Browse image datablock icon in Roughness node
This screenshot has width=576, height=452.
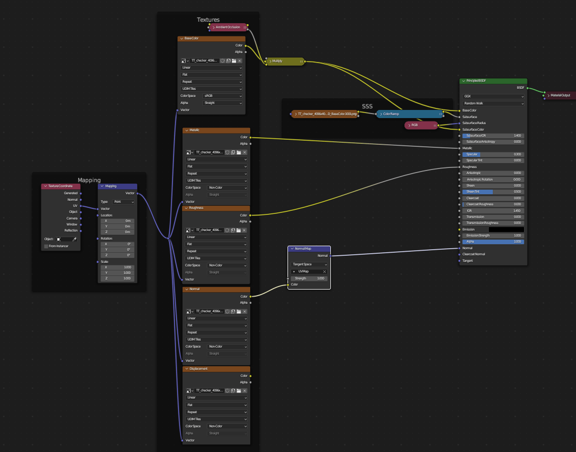189,230
